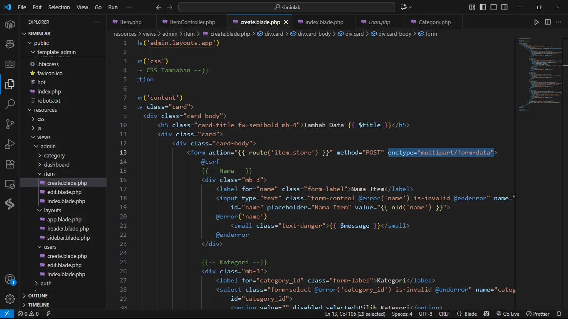Open the Selection menu
568x319 pixels.
[59, 7]
